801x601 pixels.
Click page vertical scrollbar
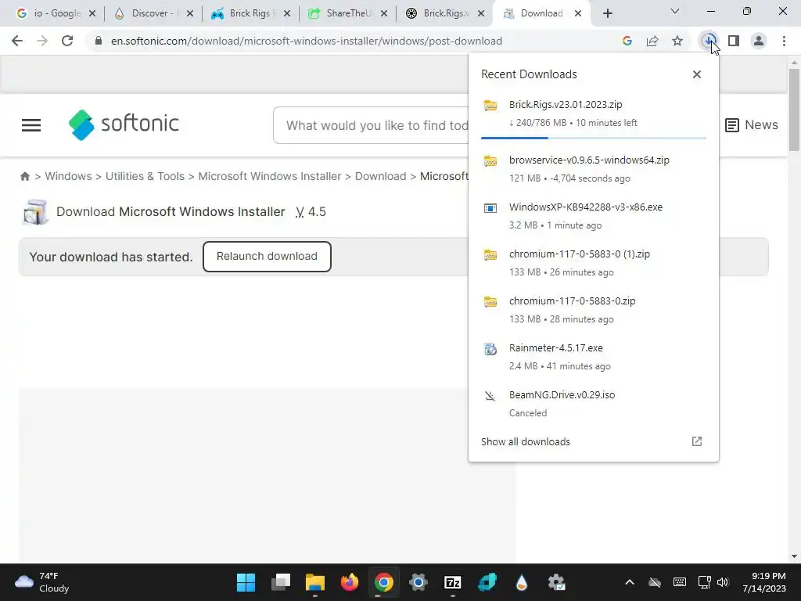coord(793,110)
